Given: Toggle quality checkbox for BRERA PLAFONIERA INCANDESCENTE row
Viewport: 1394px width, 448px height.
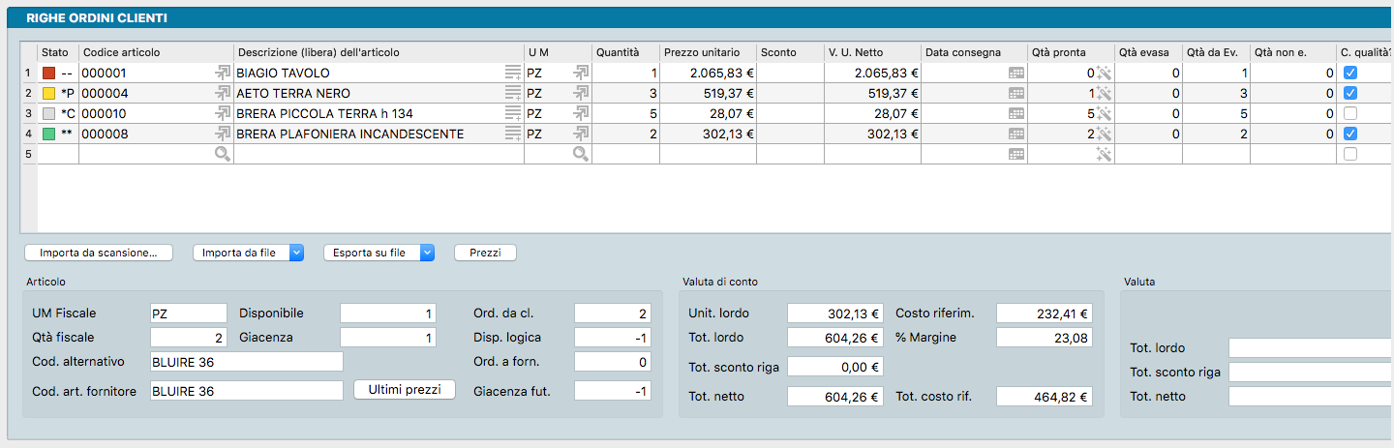Looking at the screenshot, I should (1349, 134).
